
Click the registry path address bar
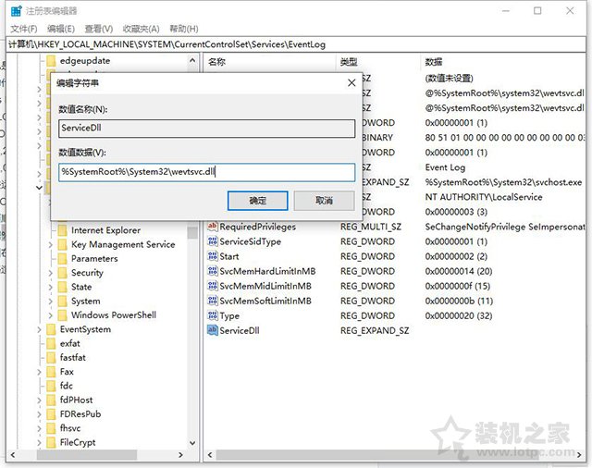tap(296, 44)
